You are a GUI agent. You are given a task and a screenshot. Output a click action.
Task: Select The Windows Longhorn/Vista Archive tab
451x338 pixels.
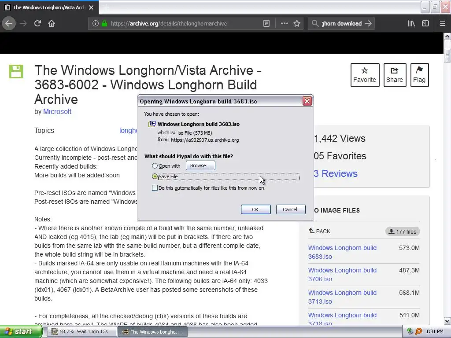tap(49, 7)
